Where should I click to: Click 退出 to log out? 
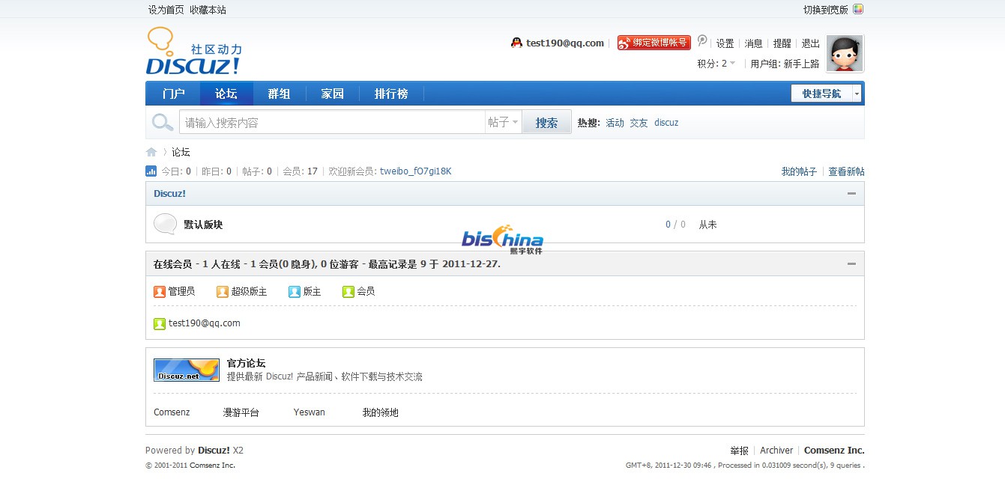point(811,43)
